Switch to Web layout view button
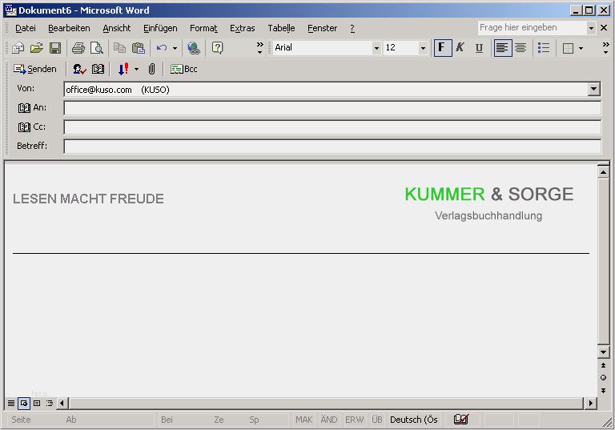The width and height of the screenshot is (615, 430). 24,403
